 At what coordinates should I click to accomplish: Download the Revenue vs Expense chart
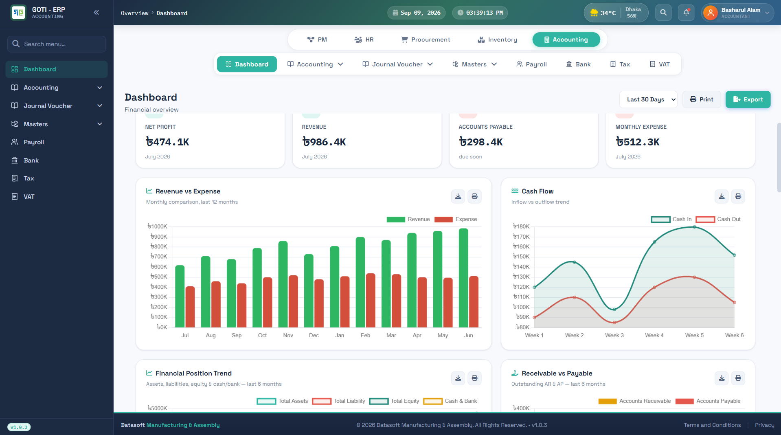pos(458,196)
